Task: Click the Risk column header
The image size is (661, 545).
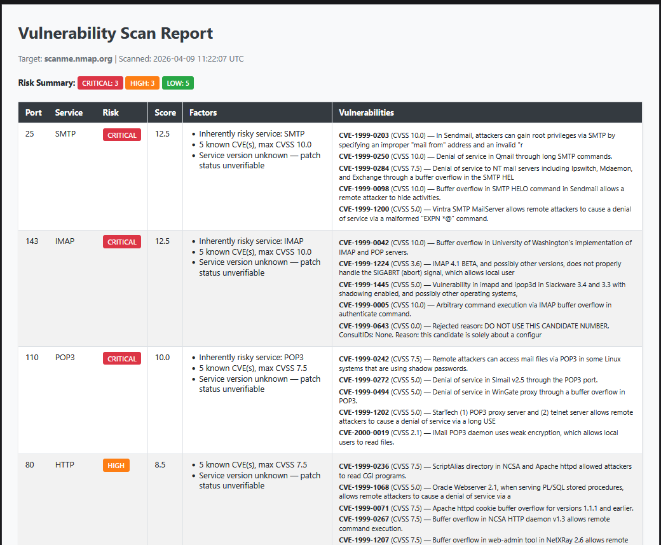Action: point(111,113)
